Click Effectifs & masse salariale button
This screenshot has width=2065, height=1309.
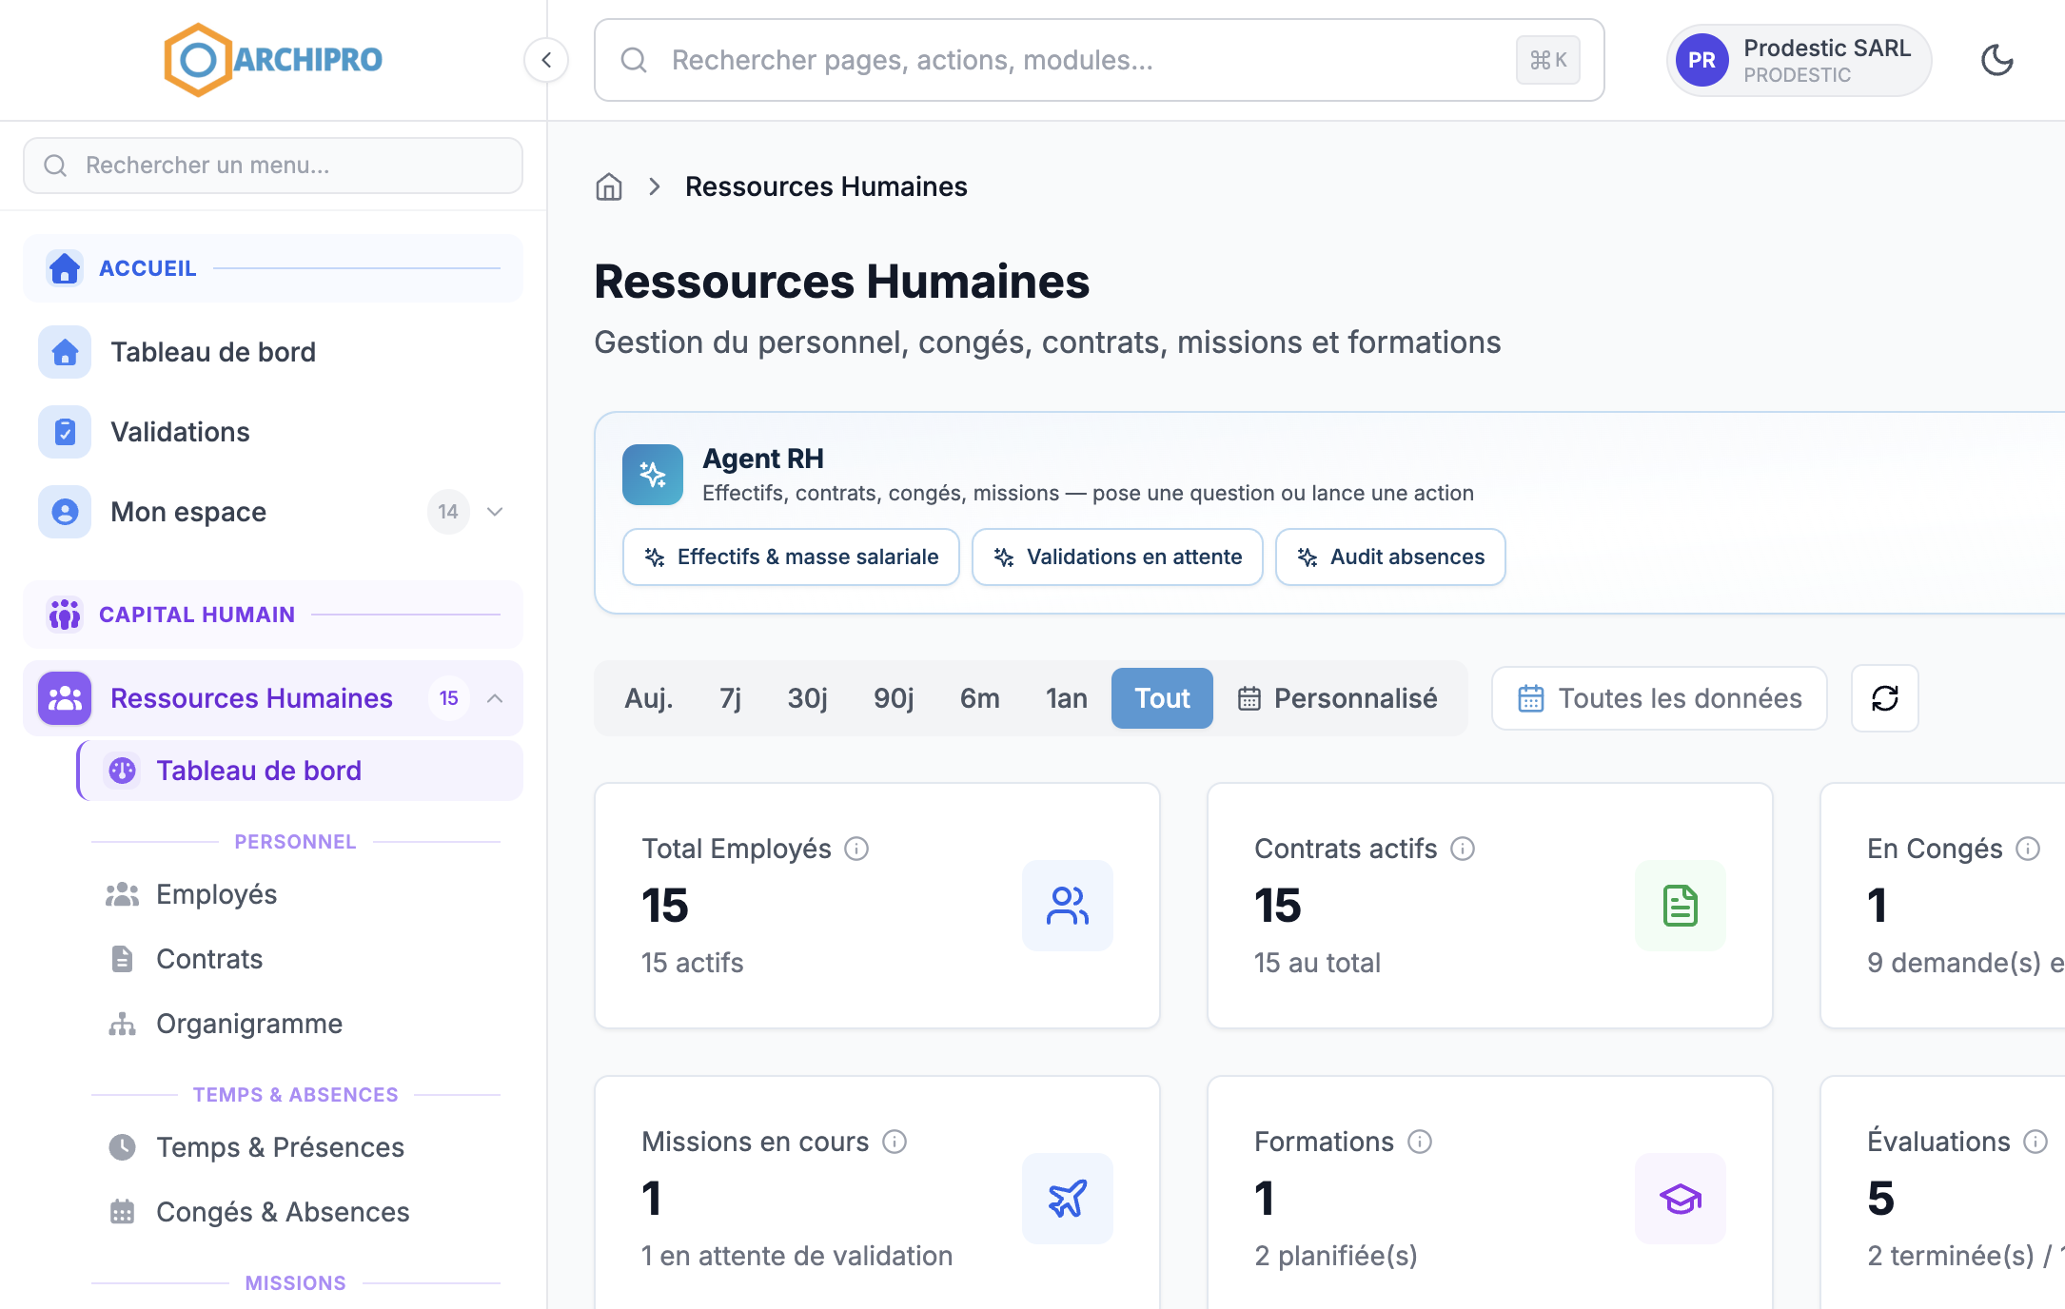[x=791, y=557]
